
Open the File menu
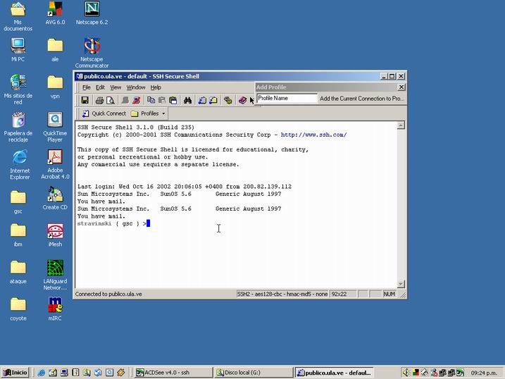[87, 87]
